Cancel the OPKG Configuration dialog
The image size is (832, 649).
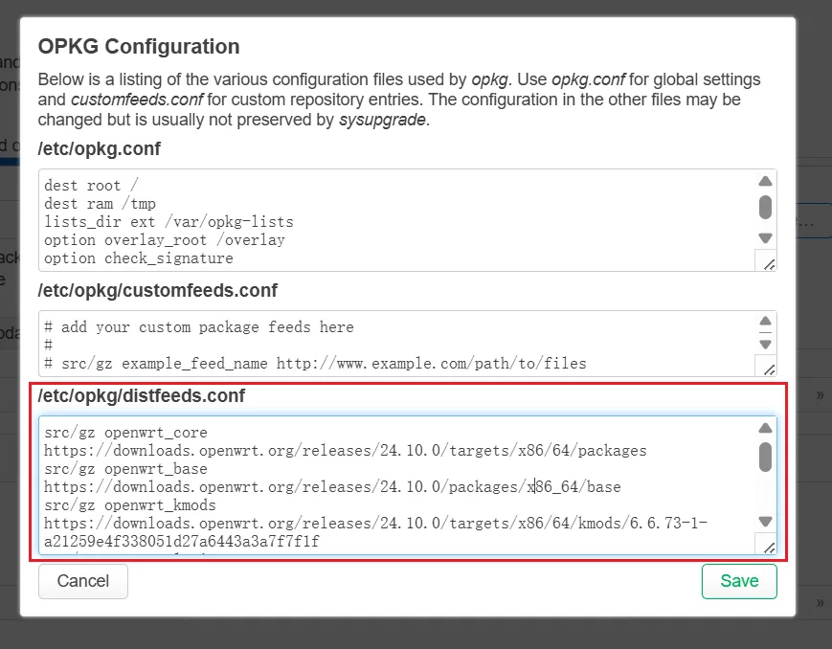pyautogui.click(x=83, y=581)
